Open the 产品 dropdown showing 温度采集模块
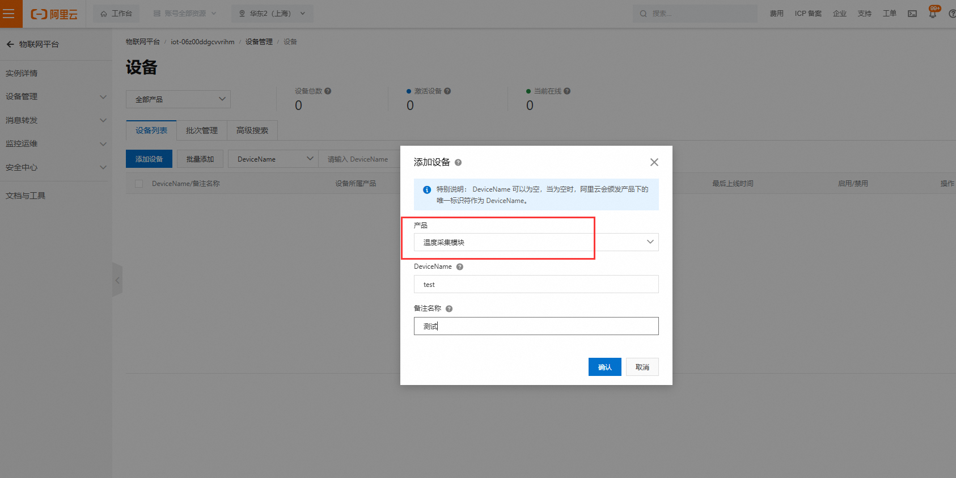The width and height of the screenshot is (956, 478). [x=536, y=242]
